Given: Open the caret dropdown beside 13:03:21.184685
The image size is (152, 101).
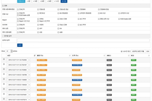Looking at the screenshot, I should pos(29,80).
